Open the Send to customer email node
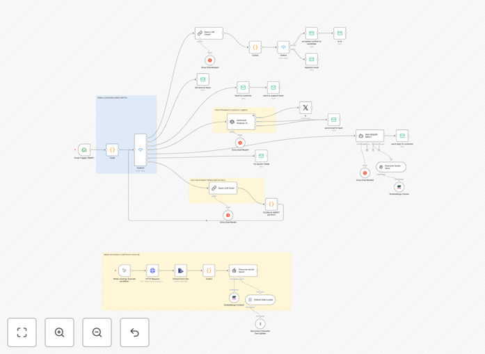The height and width of the screenshot is (354, 485). [x=243, y=88]
